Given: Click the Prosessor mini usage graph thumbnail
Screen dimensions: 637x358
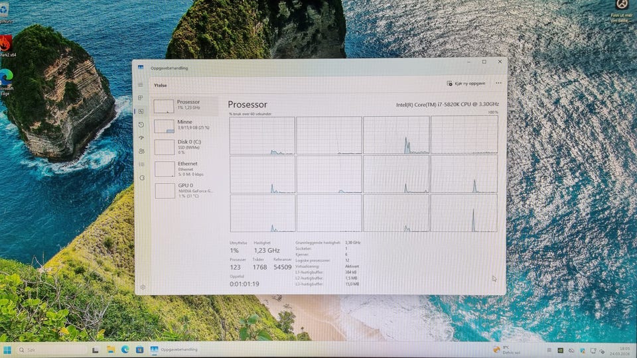Looking at the screenshot, I should (164, 106).
